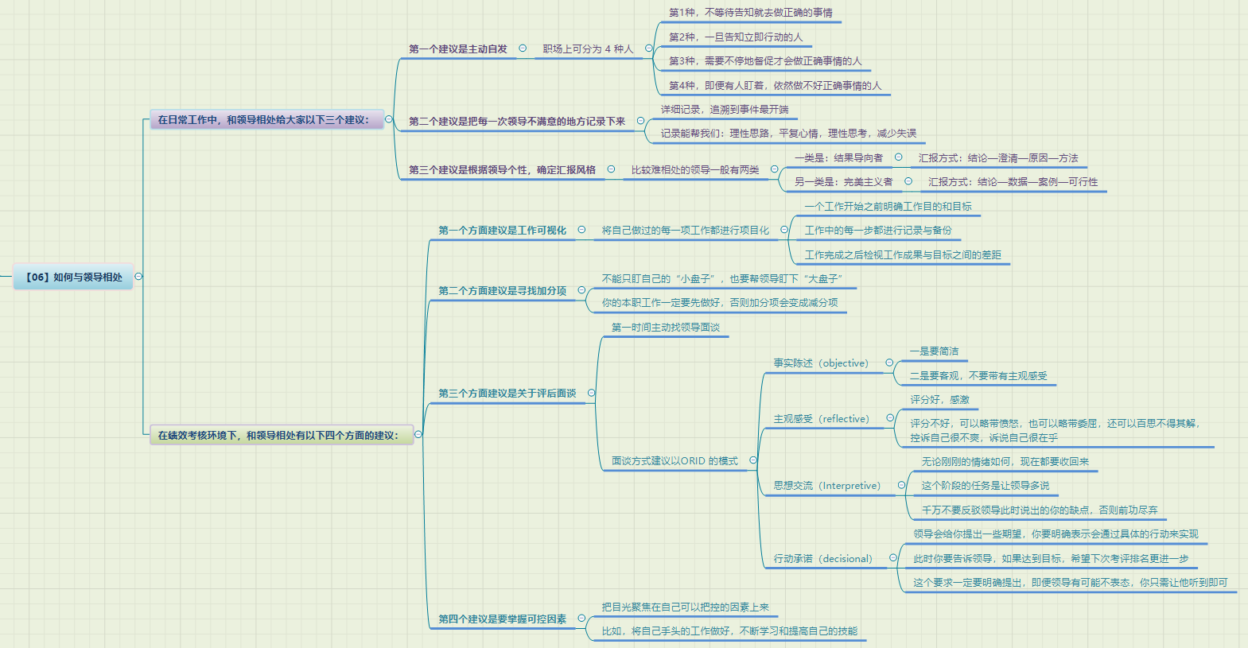Select topic 第三个建议是根据领导个性，确定汇报风格
Viewport: 1248px width, 648px height.
point(502,170)
